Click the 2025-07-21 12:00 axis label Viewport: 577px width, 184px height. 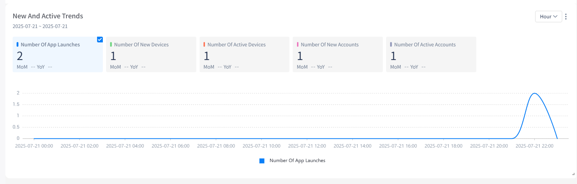307,146
